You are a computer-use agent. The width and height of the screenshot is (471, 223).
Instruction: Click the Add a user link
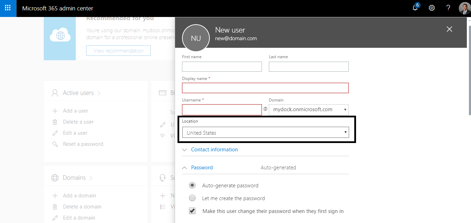75,111
